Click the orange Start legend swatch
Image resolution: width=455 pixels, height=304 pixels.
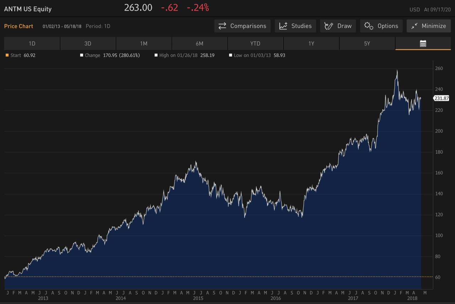(7, 55)
